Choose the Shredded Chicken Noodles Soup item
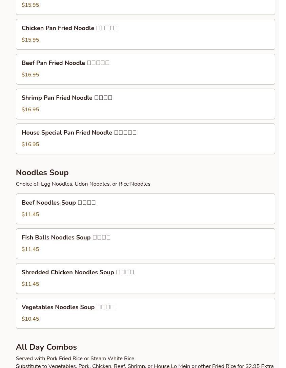The height and width of the screenshot is (368, 286). [145, 278]
